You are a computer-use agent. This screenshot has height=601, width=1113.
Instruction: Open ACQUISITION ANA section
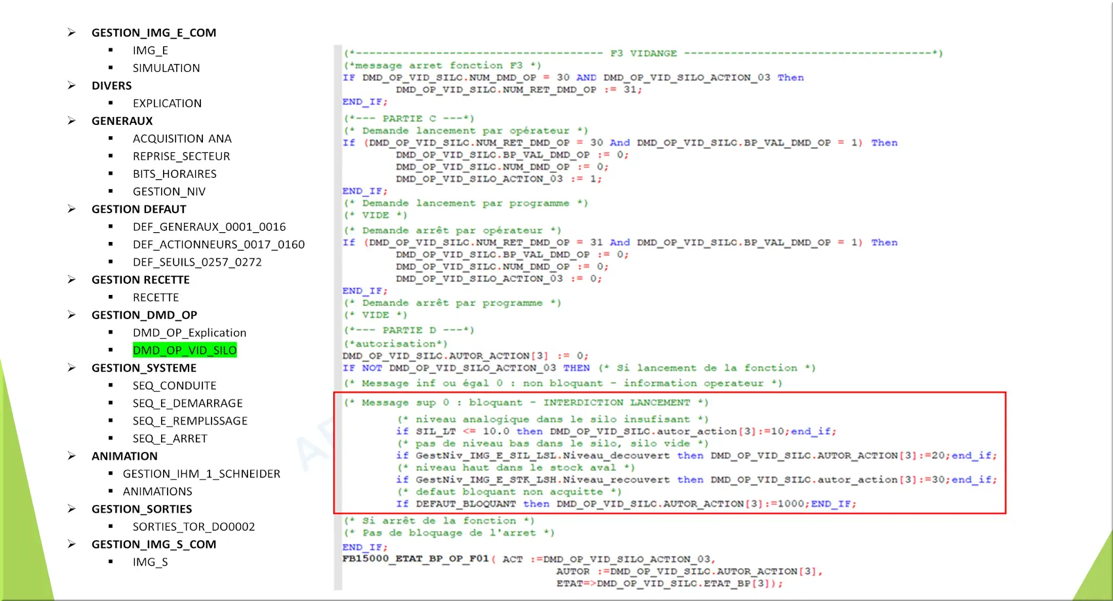tap(182, 139)
